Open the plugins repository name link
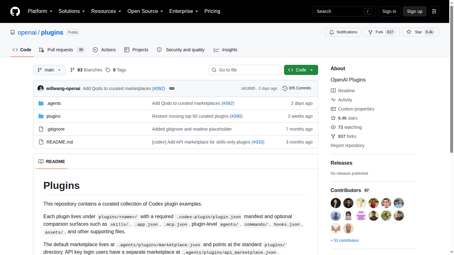Screen dimensions: 454x255 52,32
